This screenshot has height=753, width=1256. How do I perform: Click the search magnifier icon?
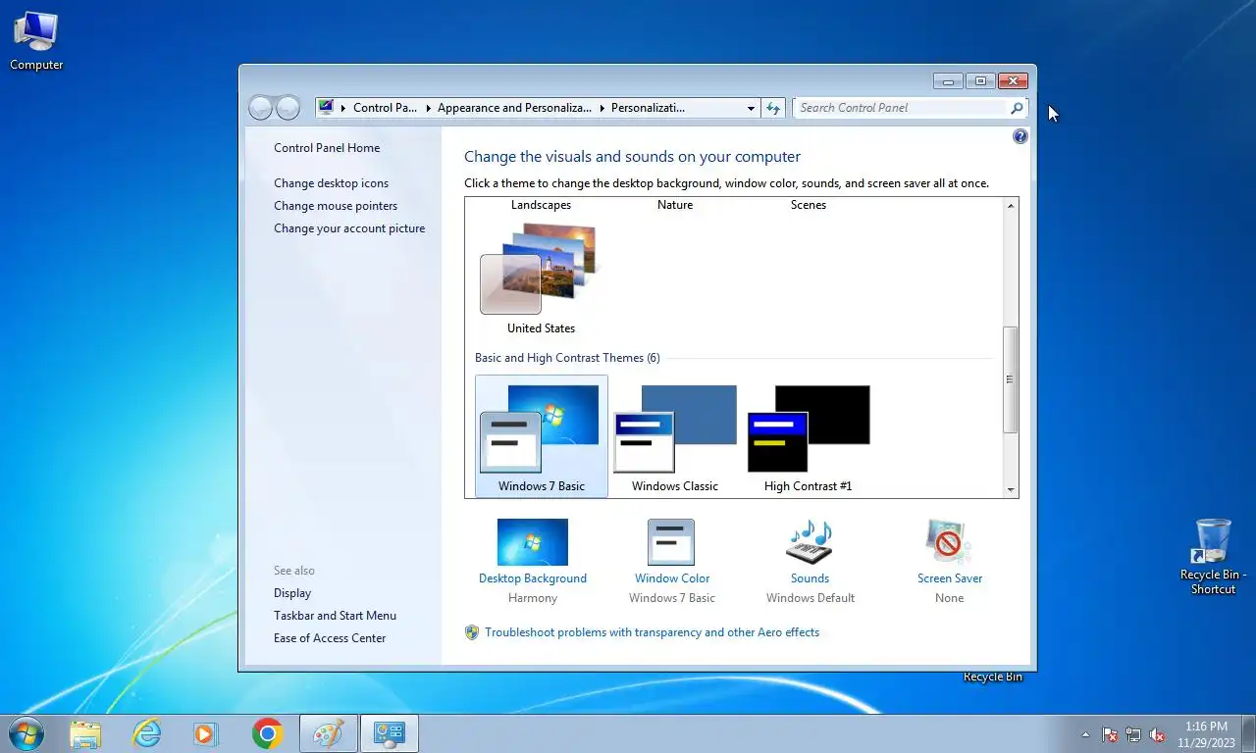click(x=1017, y=108)
